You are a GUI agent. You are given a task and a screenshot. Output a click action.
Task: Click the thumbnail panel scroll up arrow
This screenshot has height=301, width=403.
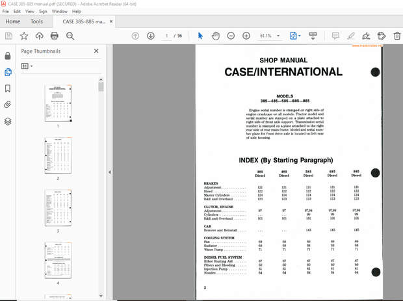(101, 79)
